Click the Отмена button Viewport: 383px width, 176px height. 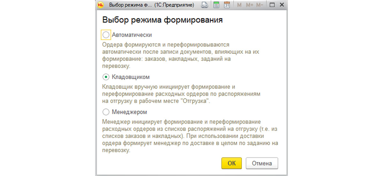coord(262,163)
